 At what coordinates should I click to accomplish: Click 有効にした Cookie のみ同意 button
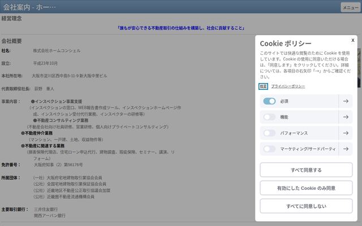tap(306, 188)
